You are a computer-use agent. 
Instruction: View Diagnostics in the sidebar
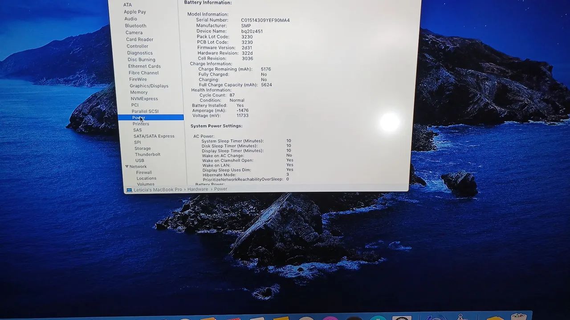click(140, 53)
